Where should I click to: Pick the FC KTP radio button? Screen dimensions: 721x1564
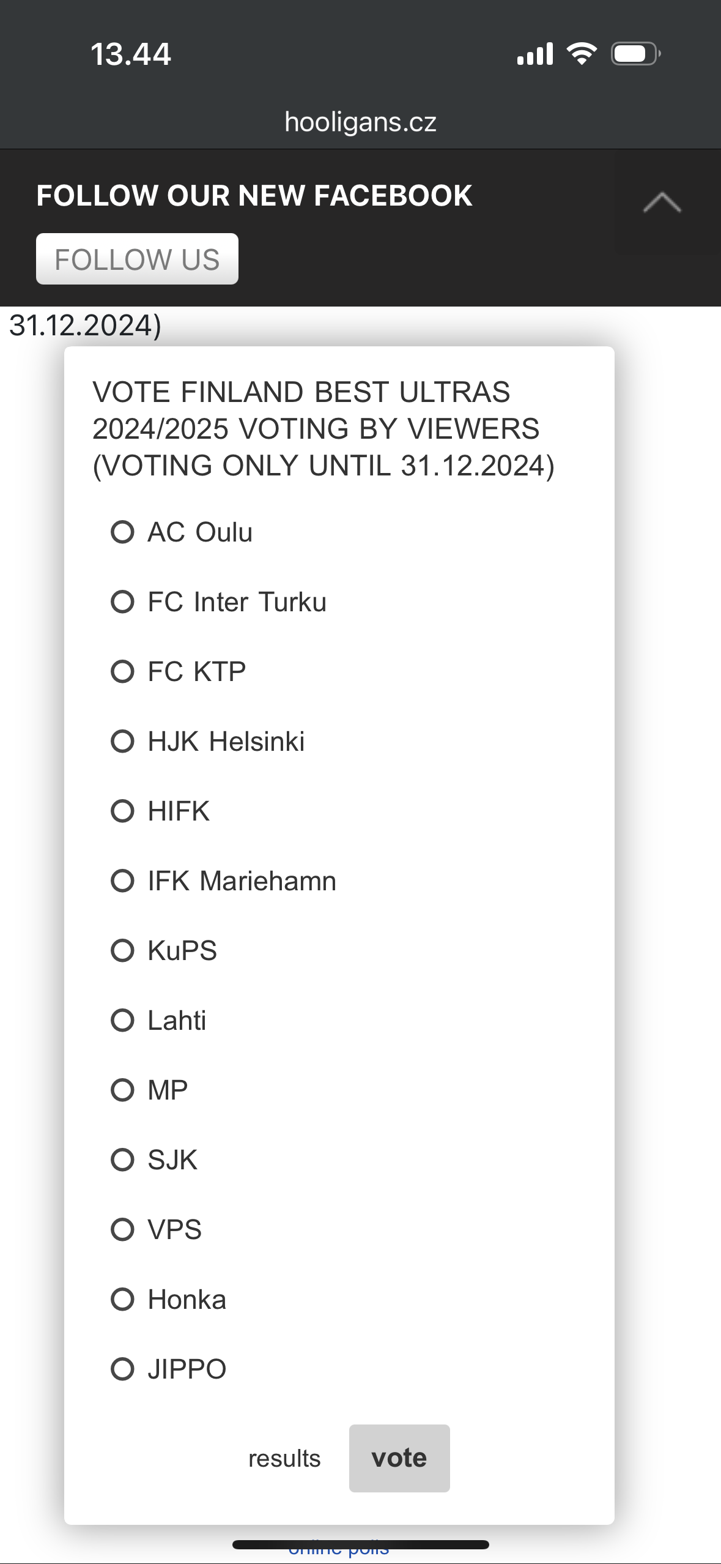point(122,671)
